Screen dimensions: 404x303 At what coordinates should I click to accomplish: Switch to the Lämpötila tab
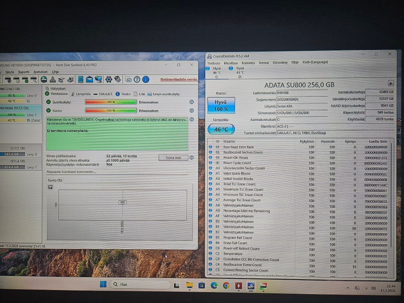pyautogui.click(x=81, y=94)
